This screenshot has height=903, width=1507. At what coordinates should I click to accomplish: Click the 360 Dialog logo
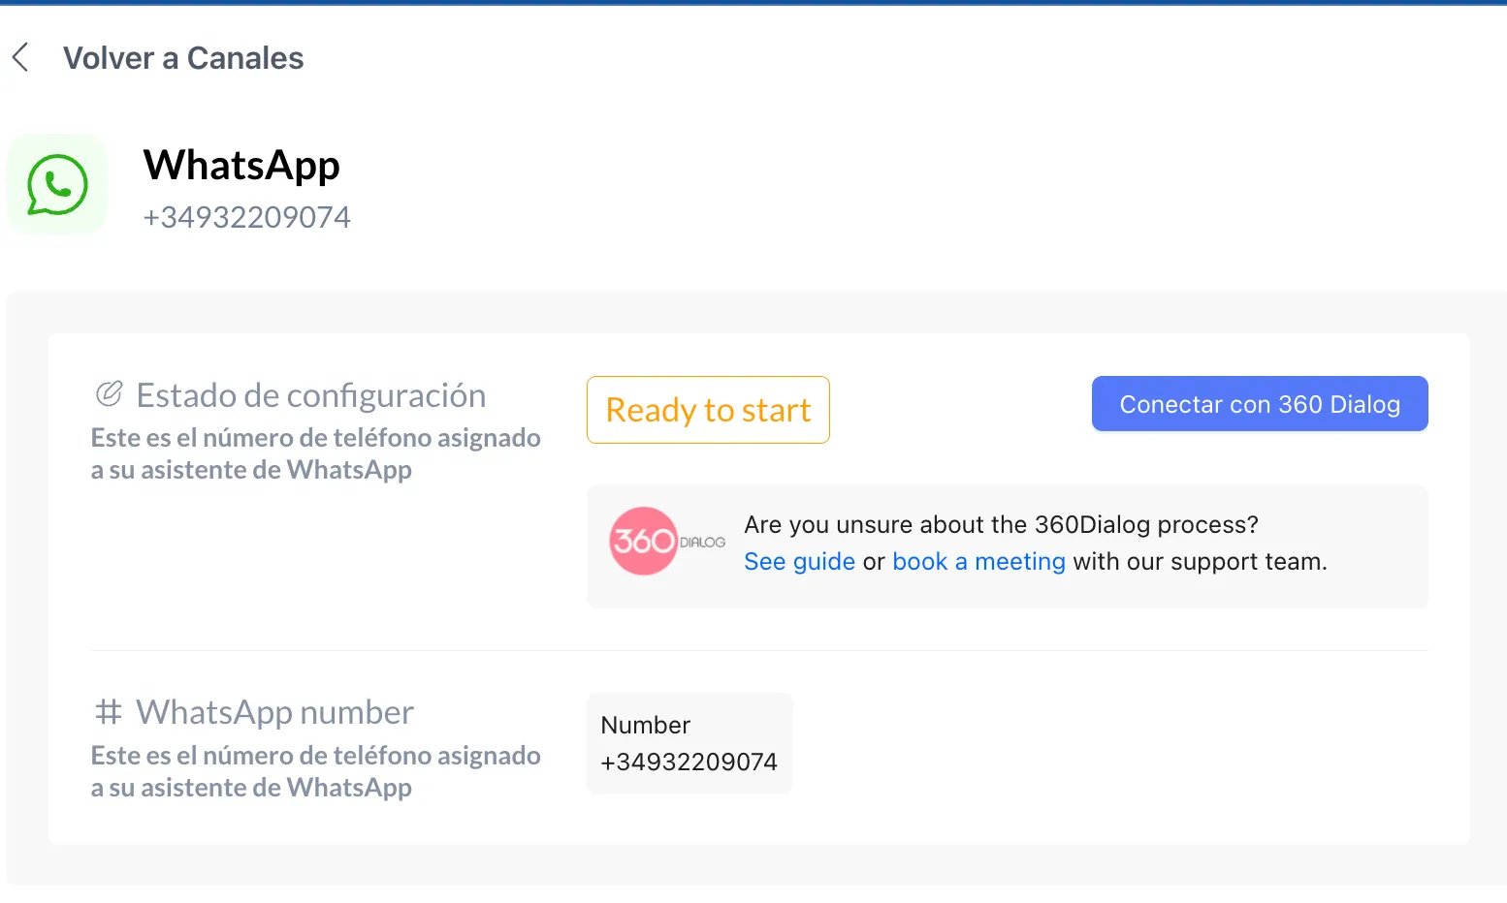pyautogui.click(x=667, y=542)
